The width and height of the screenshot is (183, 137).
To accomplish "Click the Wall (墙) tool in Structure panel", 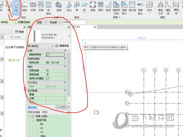I will click(9, 8).
